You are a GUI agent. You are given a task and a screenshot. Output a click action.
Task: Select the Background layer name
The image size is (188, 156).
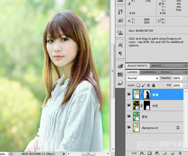(x=150, y=128)
